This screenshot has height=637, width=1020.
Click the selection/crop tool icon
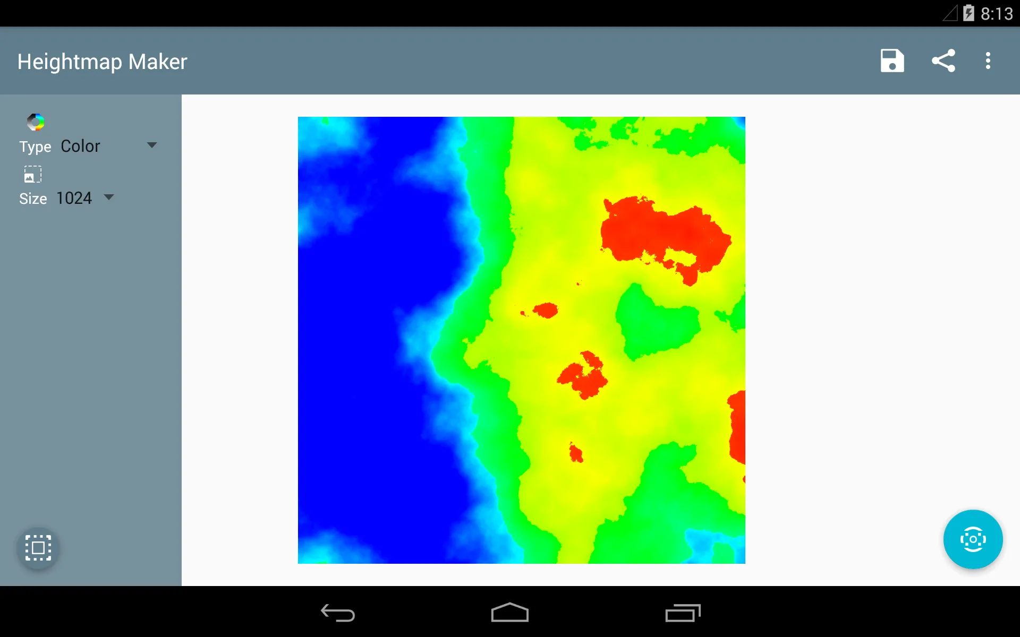38,547
